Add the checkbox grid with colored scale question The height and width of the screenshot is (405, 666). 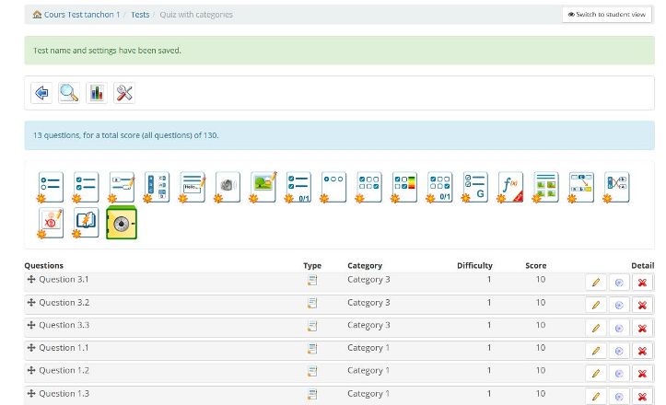pyautogui.click(x=404, y=187)
